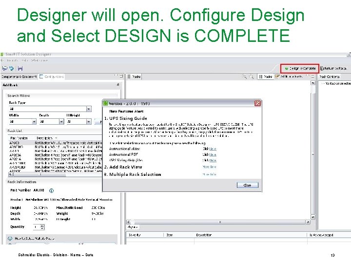This screenshot has height=263, width=351.
Task: Open the Rack Type dropdown
Action: [x=89, y=109]
